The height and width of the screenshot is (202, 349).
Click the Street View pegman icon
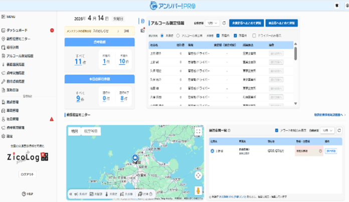coord(198,190)
